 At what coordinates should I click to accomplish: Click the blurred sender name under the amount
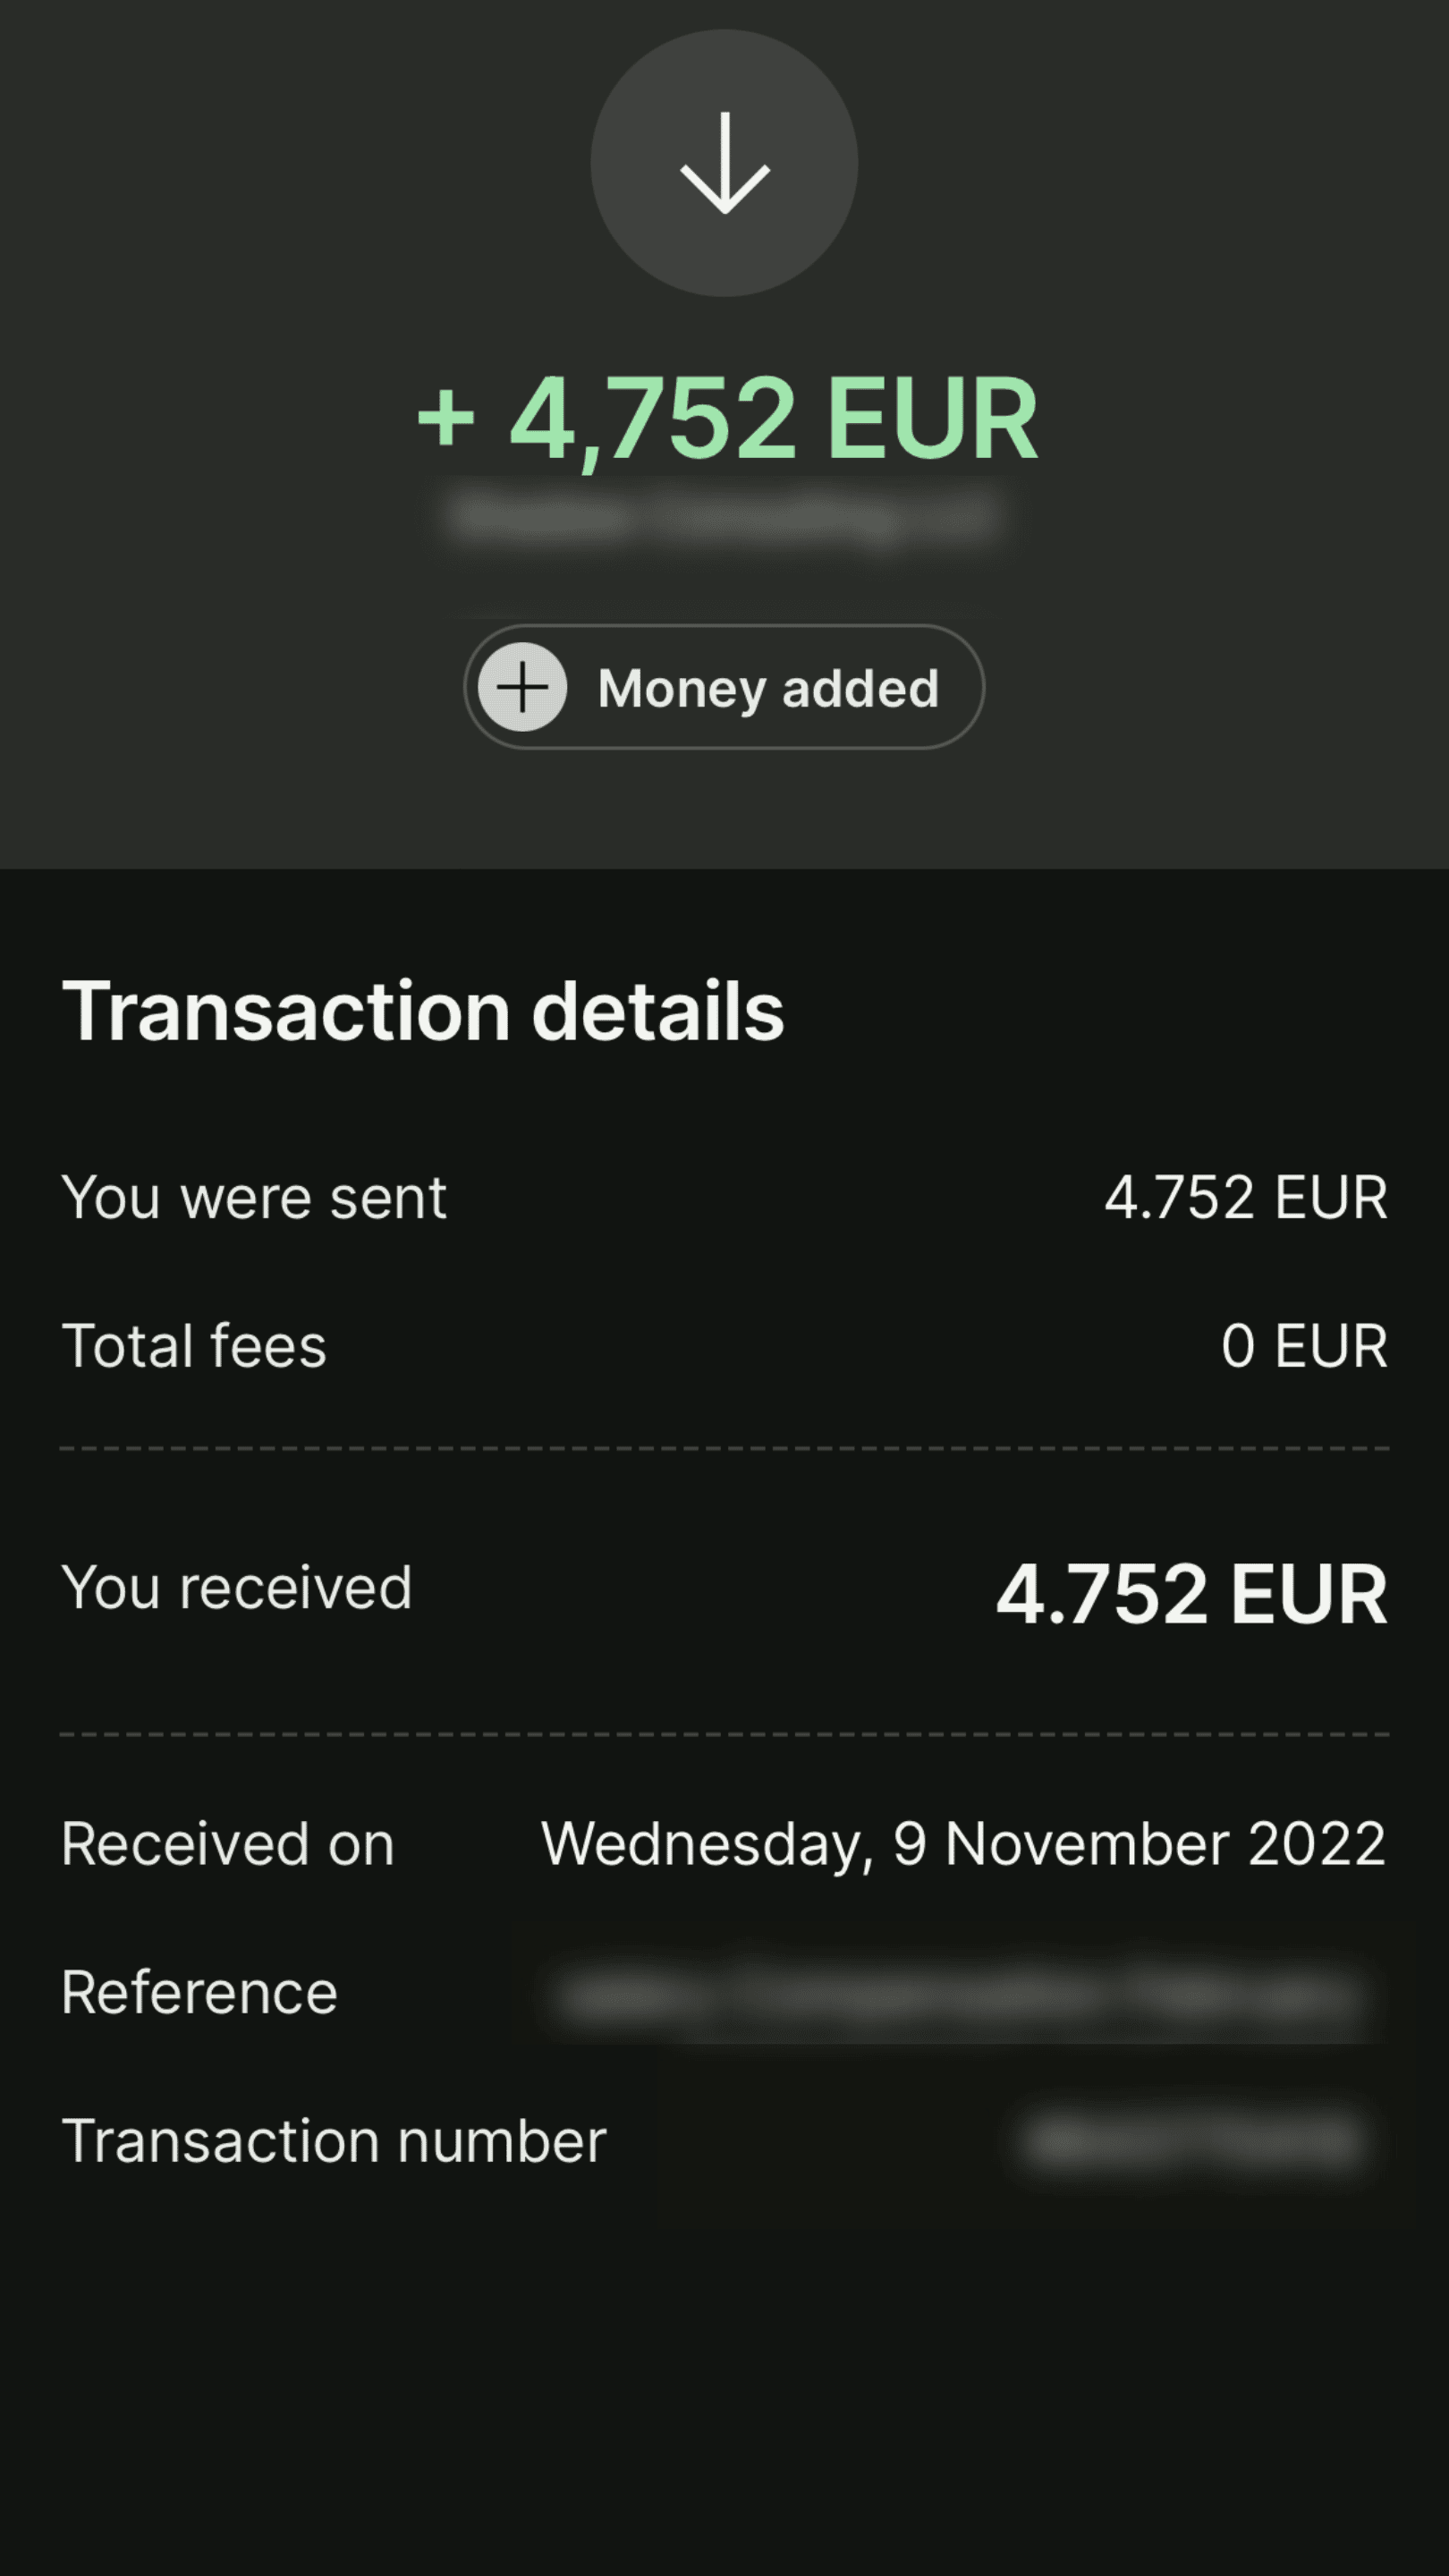click(722, 516)
